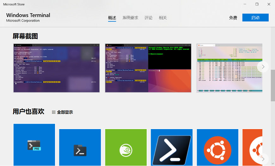This screenshot has width=275, height=166.
Task: Open the dark terminal app tile
Action: point(80,147)
